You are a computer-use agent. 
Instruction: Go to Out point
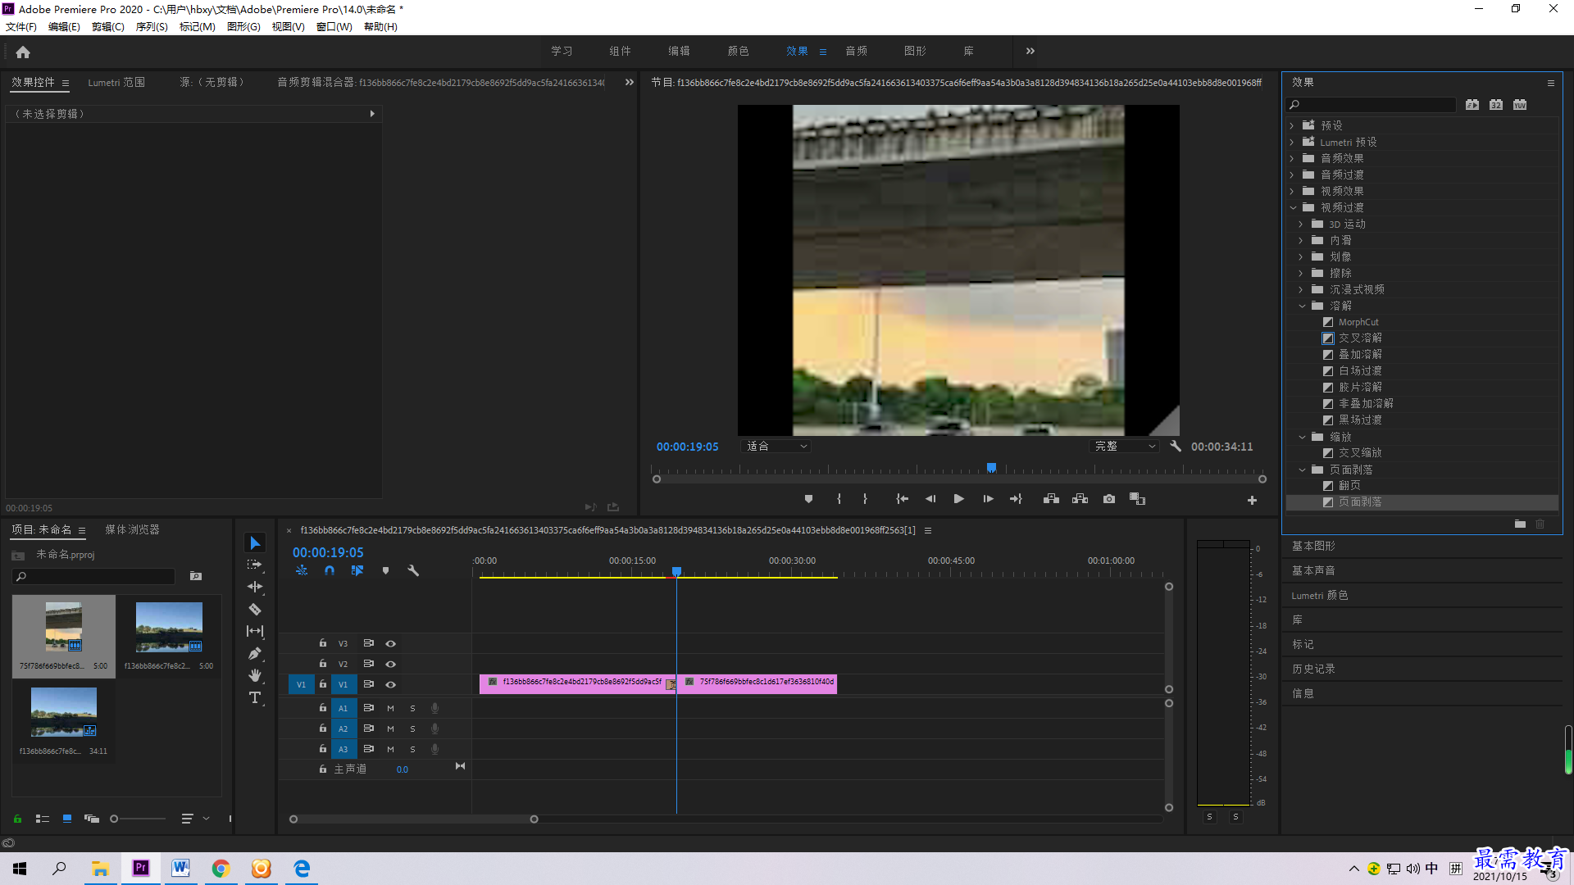[x=1016, y=499]
